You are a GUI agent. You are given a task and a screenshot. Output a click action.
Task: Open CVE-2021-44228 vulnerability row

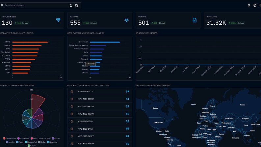pos(100,106)
